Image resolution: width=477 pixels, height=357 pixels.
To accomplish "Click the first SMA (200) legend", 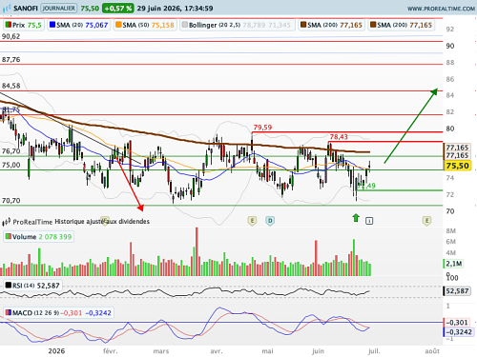I will [331, 25].
